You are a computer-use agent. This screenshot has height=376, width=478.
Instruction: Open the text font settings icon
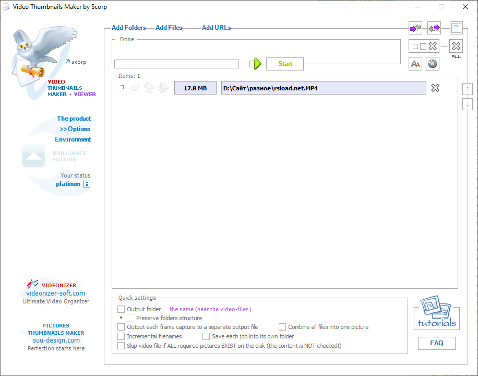click(x=415, y=64)
